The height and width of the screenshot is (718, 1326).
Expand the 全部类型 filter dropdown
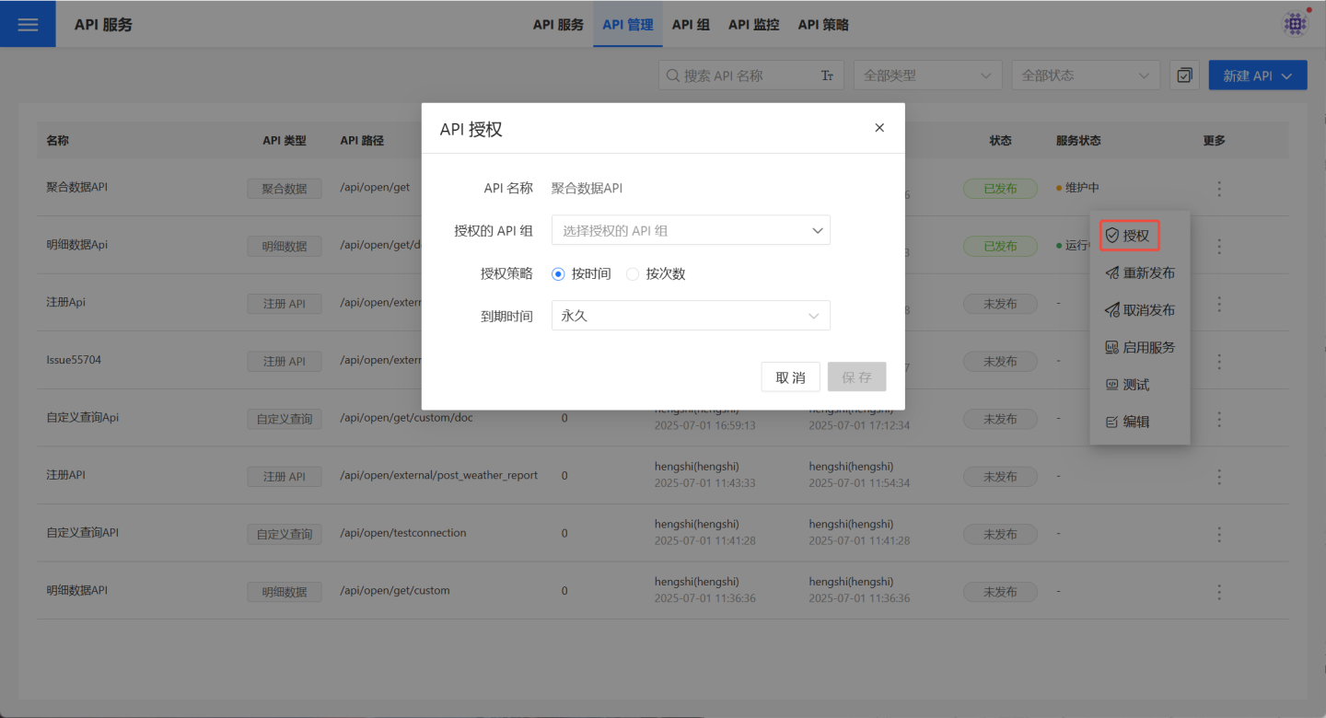point(927,75)
